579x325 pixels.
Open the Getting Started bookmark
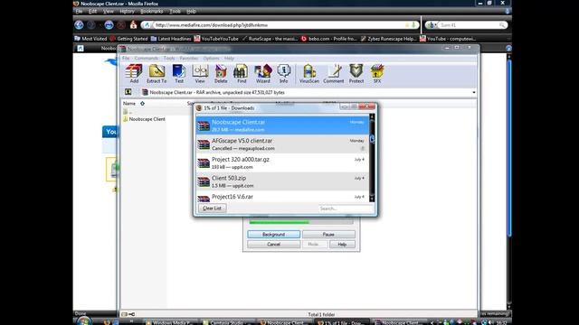click(x=128, y=38)
